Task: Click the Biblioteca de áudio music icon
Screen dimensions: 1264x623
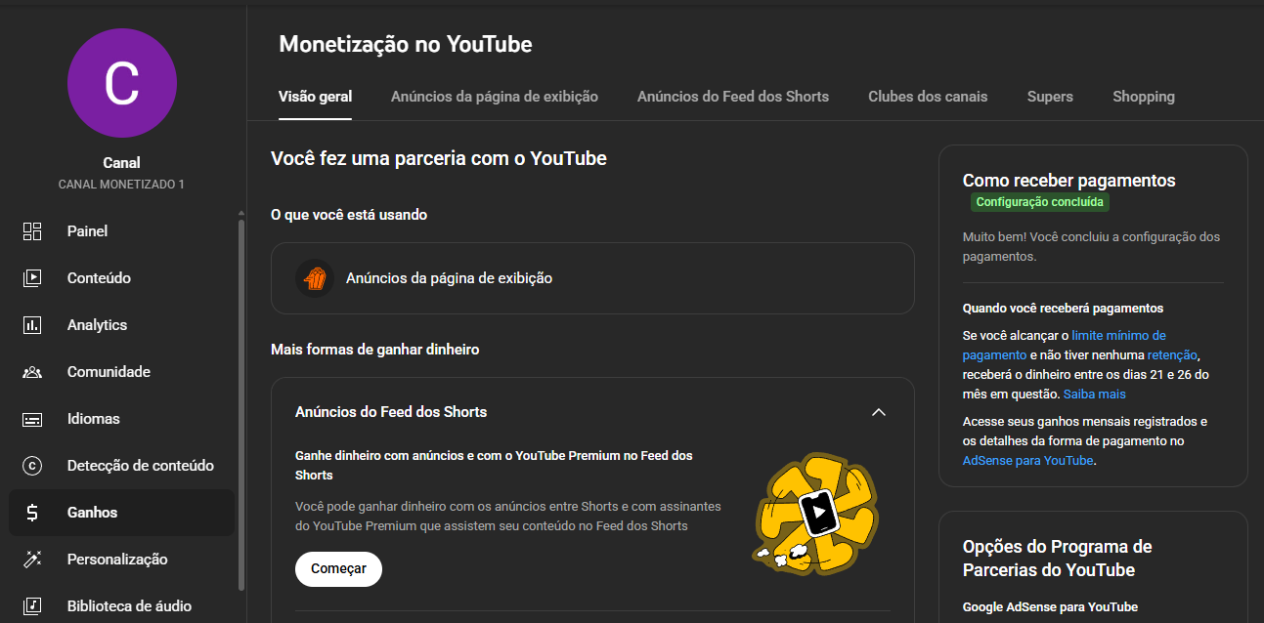Action: (32, 606)
